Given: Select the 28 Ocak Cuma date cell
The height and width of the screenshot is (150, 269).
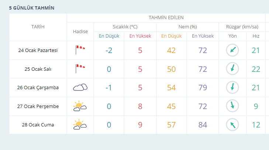Looking at the screenshot, I should click(x=38, y=125).
